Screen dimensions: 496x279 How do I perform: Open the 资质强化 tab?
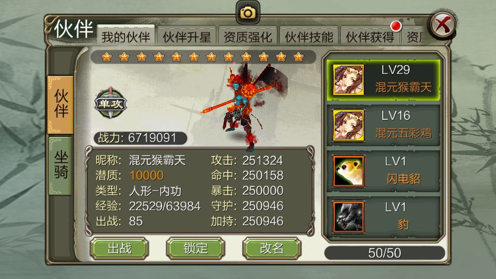click(247, 37)
